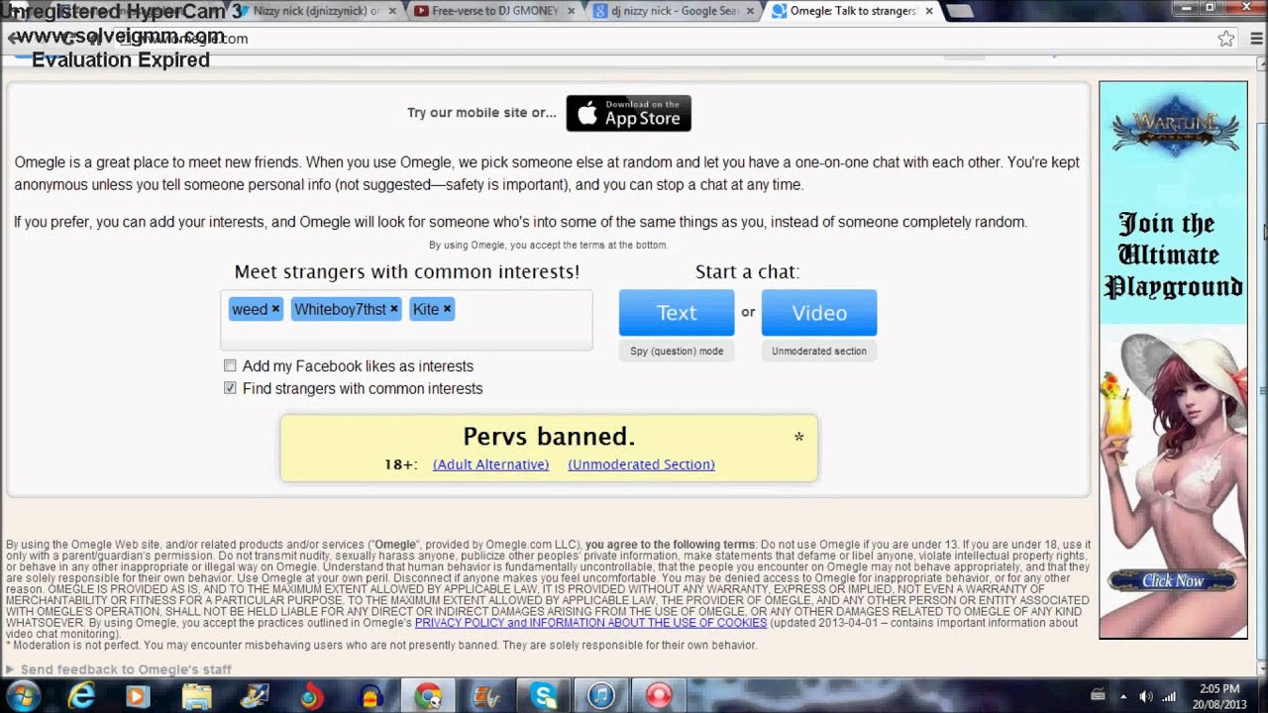Image resolution: width=1268 pixels, height=713 pixels.
Task: Open the Google Chrome taskbar icon
Action: (x=428, y=696)
